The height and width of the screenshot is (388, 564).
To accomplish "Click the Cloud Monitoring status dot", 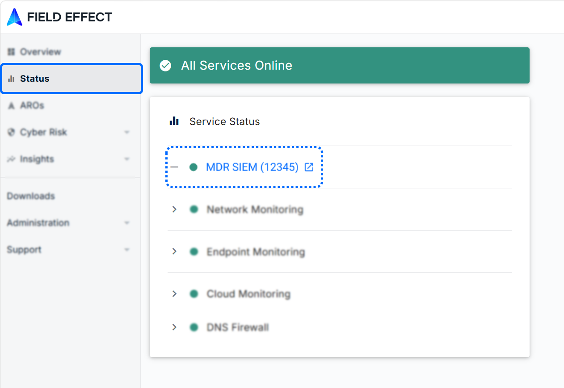I will click(194, 294).
